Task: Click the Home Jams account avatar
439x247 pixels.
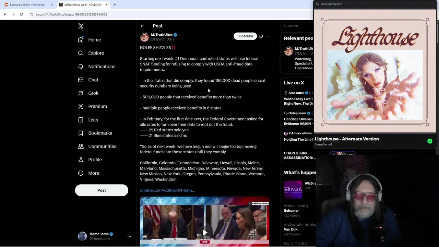Action: pos(82,236)
